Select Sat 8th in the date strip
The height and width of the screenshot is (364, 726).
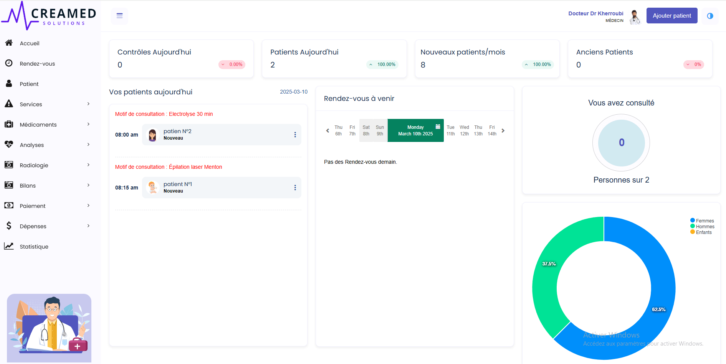[366, 130]
